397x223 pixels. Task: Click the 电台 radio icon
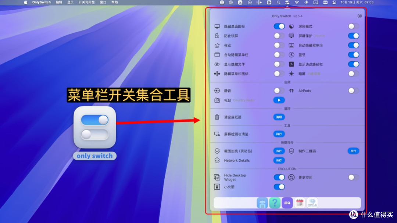click(x=217, y=100)
